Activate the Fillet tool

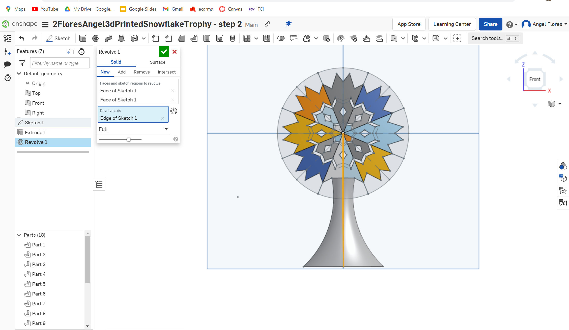tap(155, 38)
